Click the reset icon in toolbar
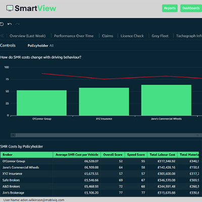This screenshot has height=202, width=202. point(2,24)
